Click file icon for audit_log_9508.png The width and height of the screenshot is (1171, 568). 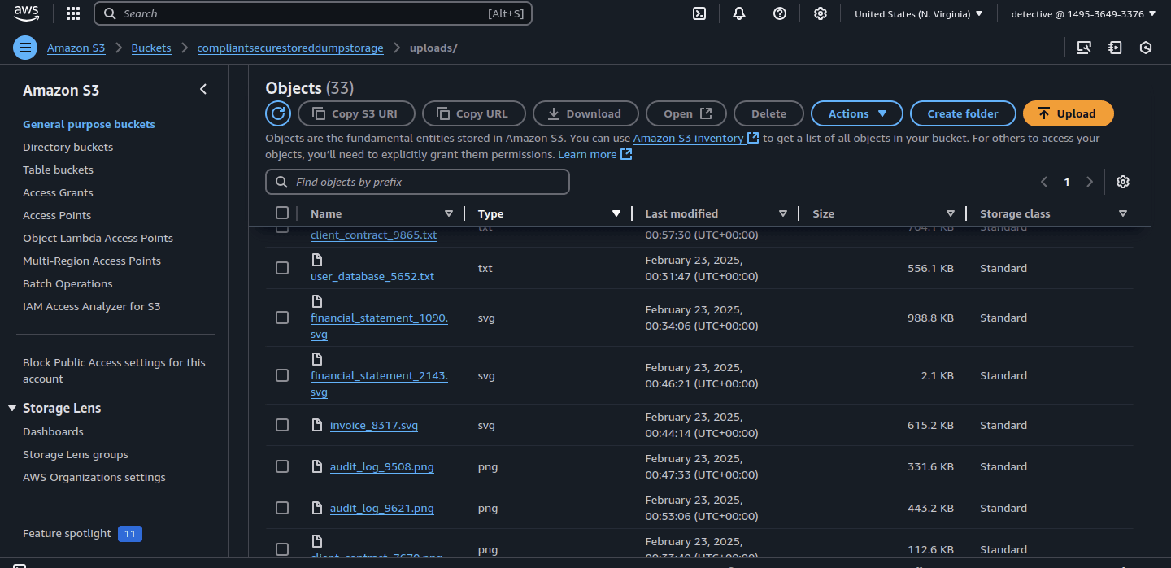(x=317, y=466)
